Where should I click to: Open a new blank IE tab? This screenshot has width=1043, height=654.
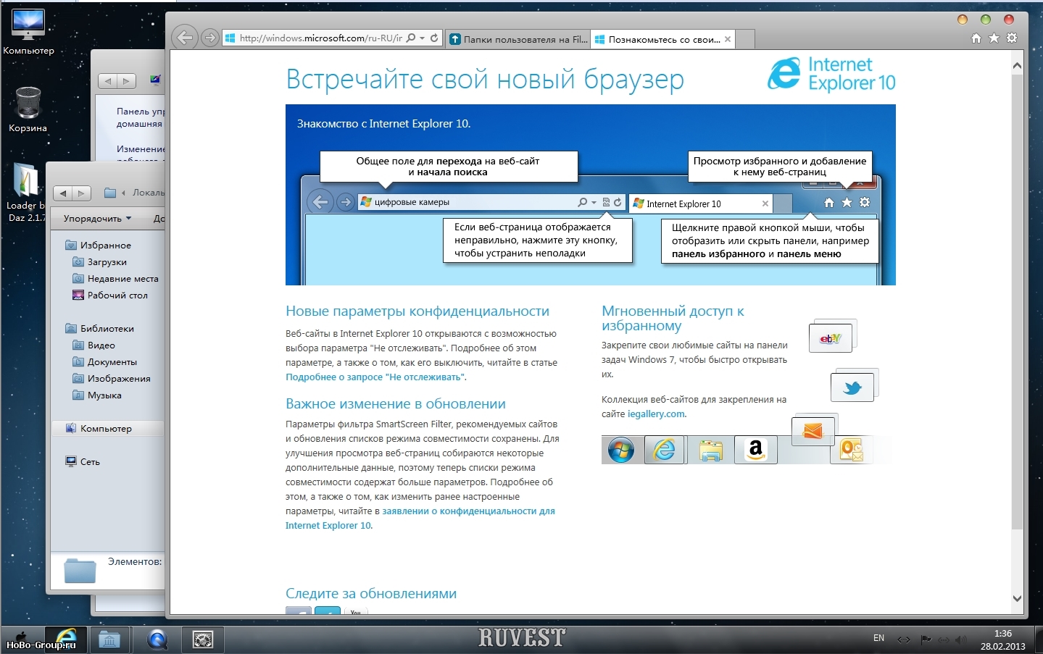tap(746, 39)
